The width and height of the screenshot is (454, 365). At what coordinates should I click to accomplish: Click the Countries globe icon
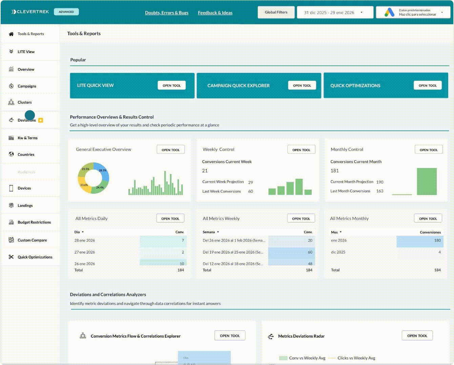(11, 154)
